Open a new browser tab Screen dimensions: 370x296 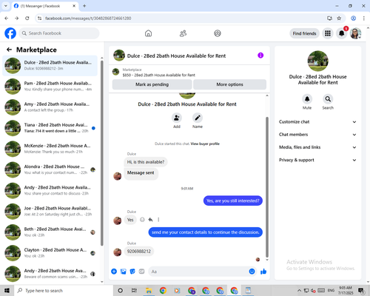[x=84, y=6]
